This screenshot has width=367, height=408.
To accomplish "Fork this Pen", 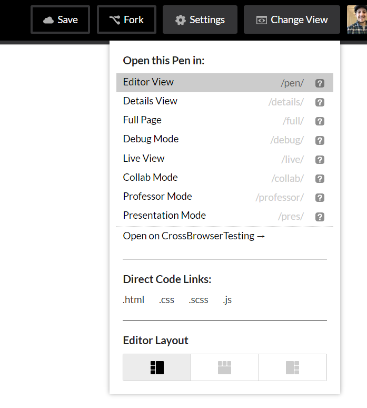I will [x=126, y=20].
